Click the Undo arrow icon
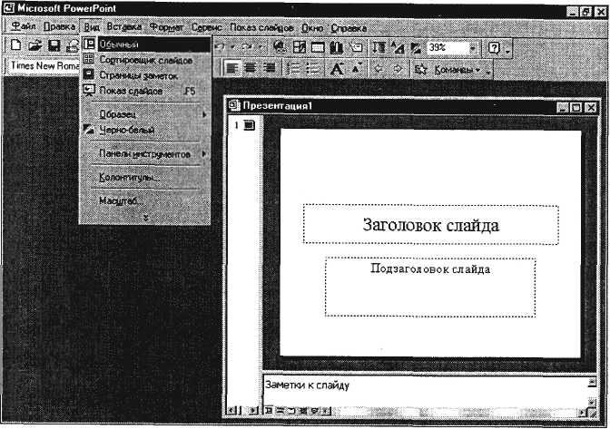Screen dimensions: 610x429 [x=221, y=47]
